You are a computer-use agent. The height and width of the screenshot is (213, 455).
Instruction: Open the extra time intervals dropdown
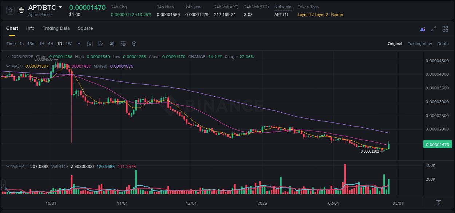coord(78,44)
